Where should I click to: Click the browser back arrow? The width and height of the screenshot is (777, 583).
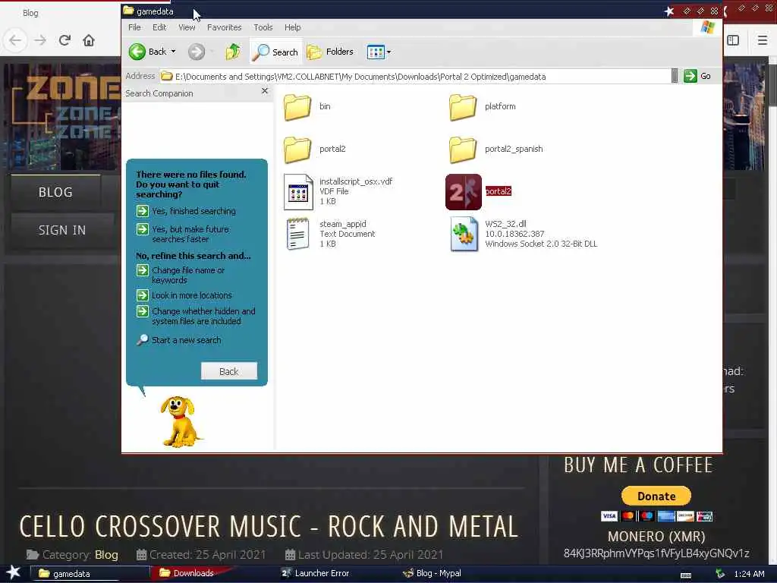click(x=15, y=40)
